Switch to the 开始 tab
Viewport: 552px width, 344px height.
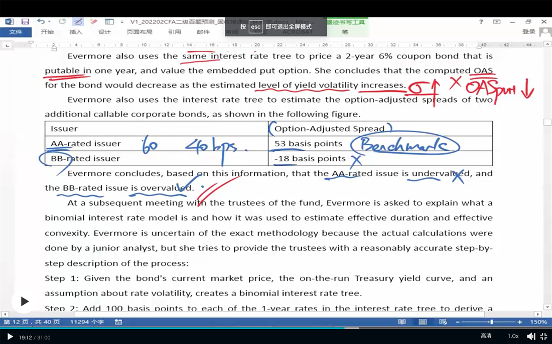coord(47,32)
